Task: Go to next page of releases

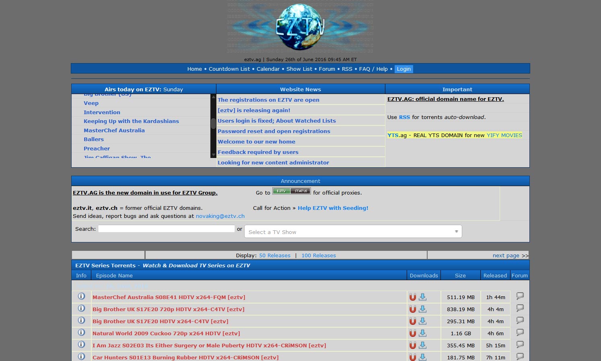Action: 506,256
